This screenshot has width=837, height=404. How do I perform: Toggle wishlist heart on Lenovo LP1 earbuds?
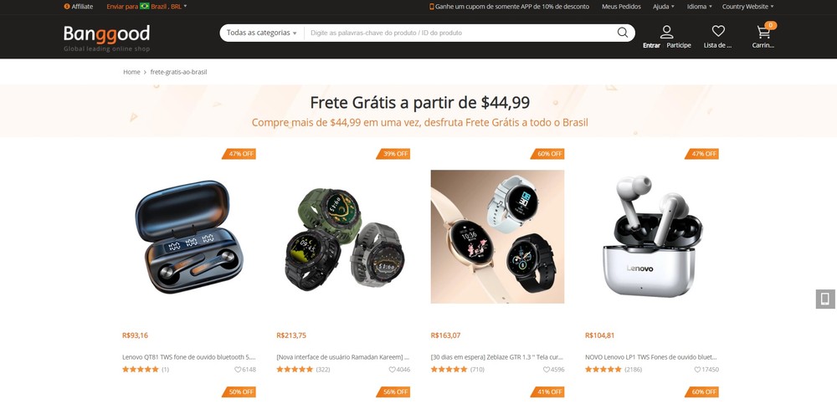pos(698,370)
